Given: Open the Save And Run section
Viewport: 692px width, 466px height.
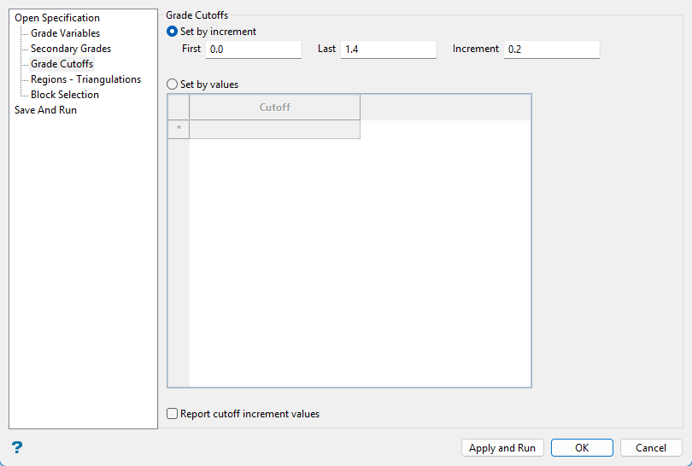Looking at the screenshot, I should tap(45, 110).
